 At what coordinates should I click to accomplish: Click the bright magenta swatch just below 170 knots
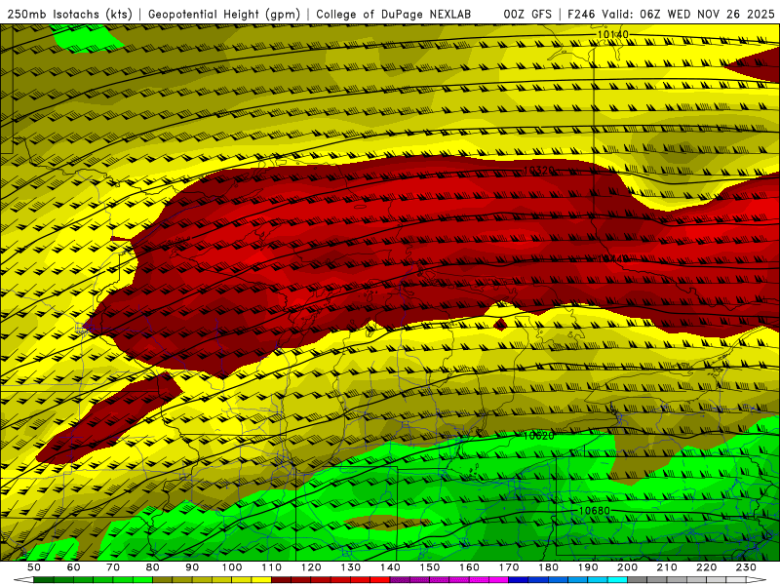click(x=498, y=580)
